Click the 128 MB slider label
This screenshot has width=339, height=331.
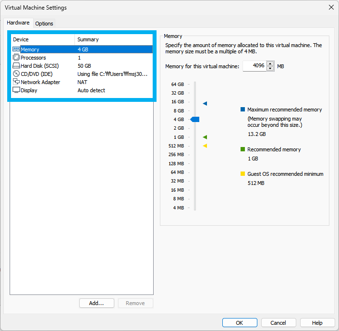click(176, 163)
